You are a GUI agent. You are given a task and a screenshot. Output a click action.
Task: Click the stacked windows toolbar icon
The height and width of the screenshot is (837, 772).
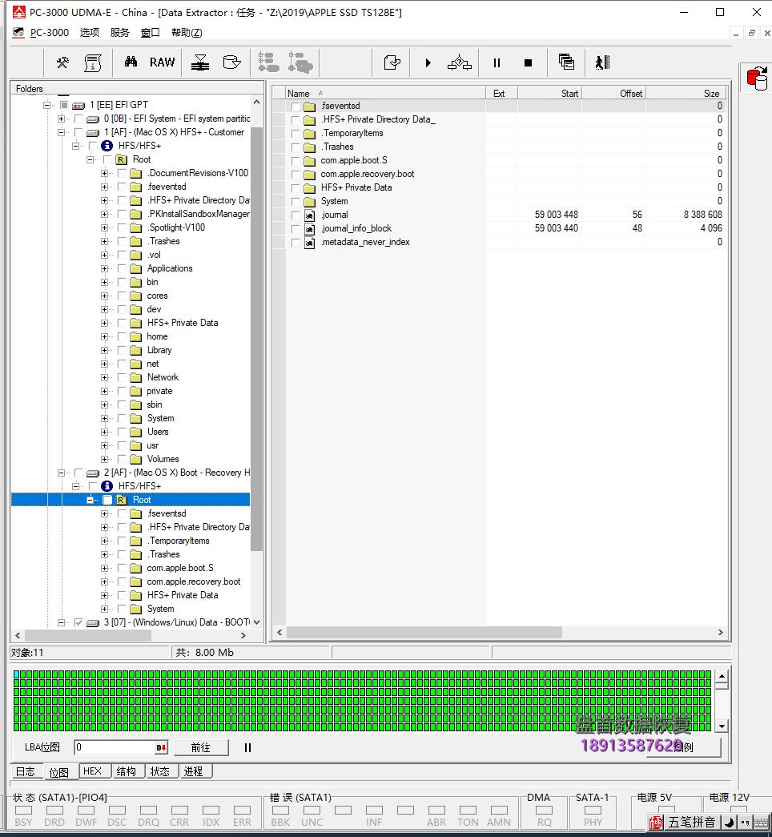[x=566, y=62]
